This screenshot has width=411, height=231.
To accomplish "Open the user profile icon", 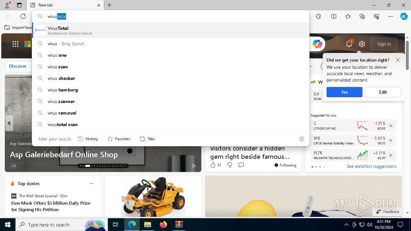I will click(x=7, y=5).
